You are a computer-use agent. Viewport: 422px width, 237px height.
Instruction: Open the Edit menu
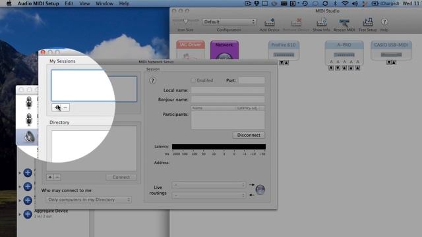click(x=69, y=3)
